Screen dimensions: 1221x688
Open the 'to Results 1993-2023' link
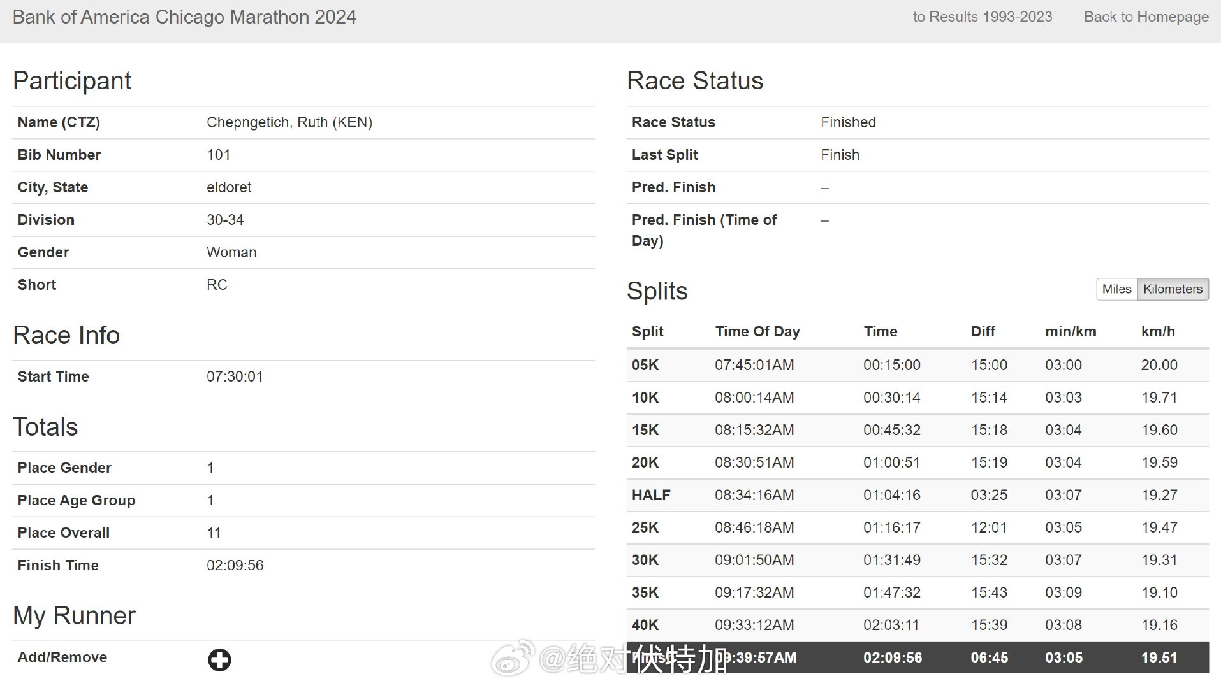click(x=983, y=17)
